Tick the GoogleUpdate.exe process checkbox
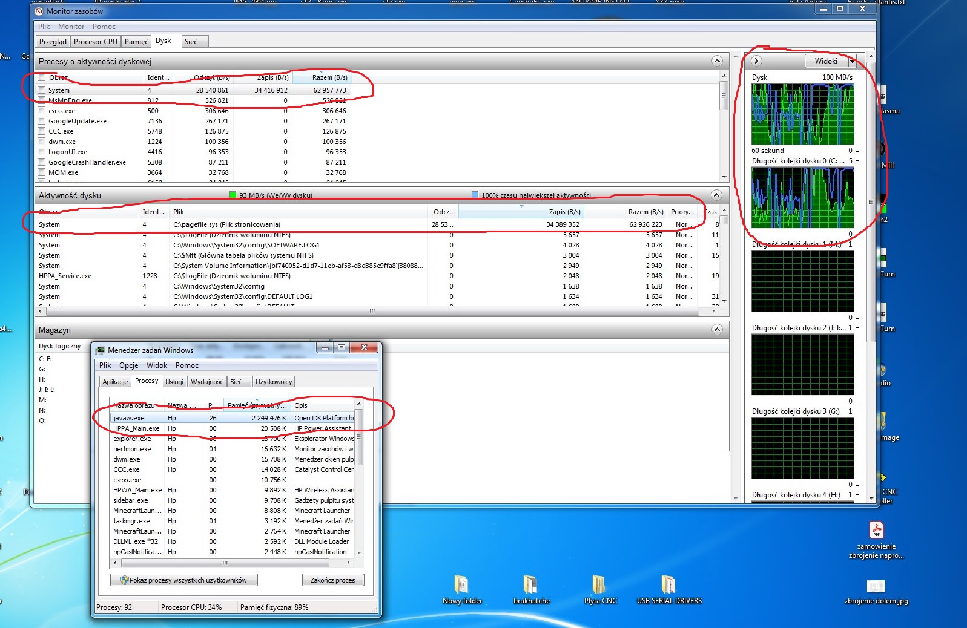 tap(42, 121)
